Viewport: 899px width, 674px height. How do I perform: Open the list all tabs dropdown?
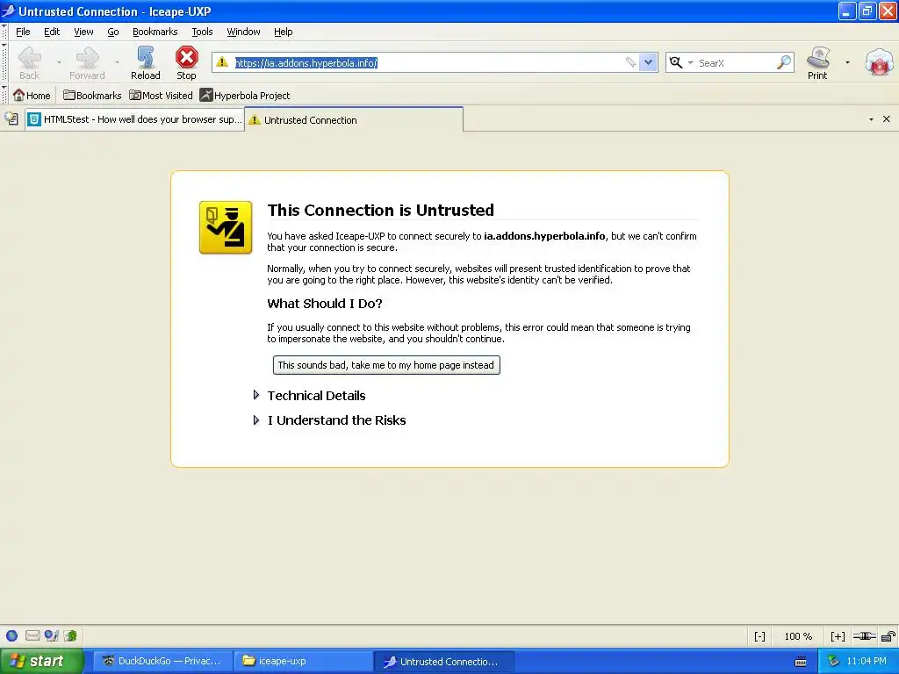pyautogui.click(x=871, y=119)
